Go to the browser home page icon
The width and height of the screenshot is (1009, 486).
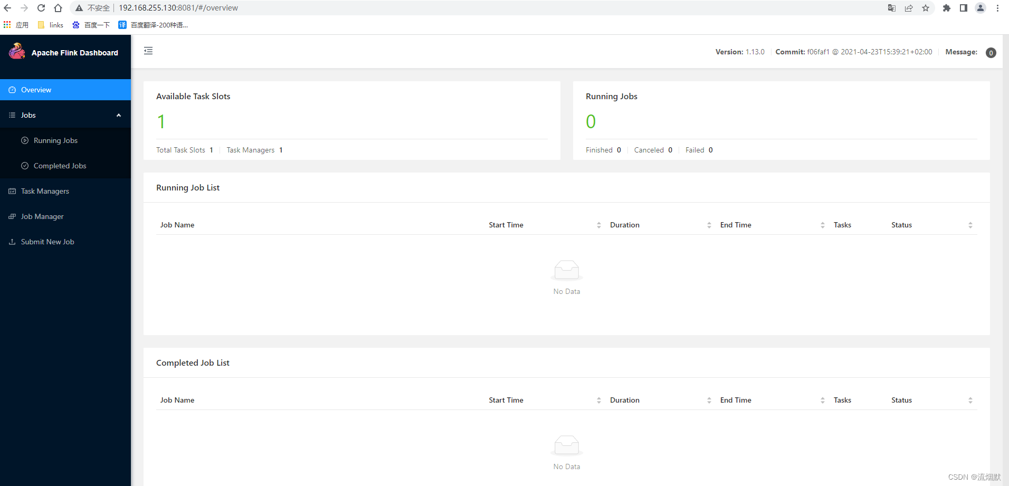click(58, 8)
